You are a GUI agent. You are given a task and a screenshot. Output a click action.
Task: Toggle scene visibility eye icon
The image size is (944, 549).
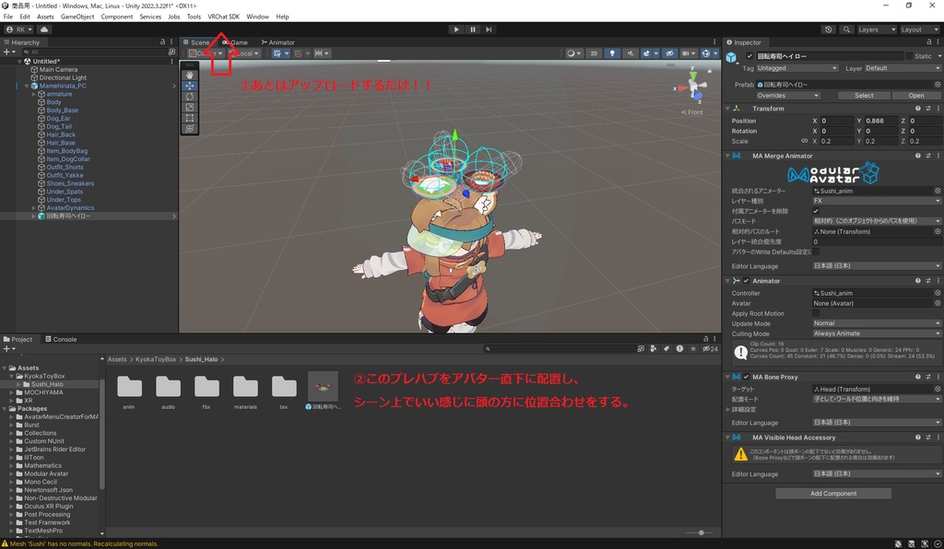coord(669,53)
